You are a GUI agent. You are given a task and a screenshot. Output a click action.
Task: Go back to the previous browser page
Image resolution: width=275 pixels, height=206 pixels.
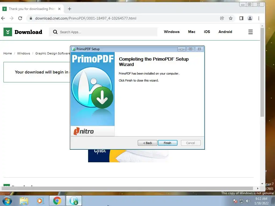pyautogui.click(x=3, y=18)
